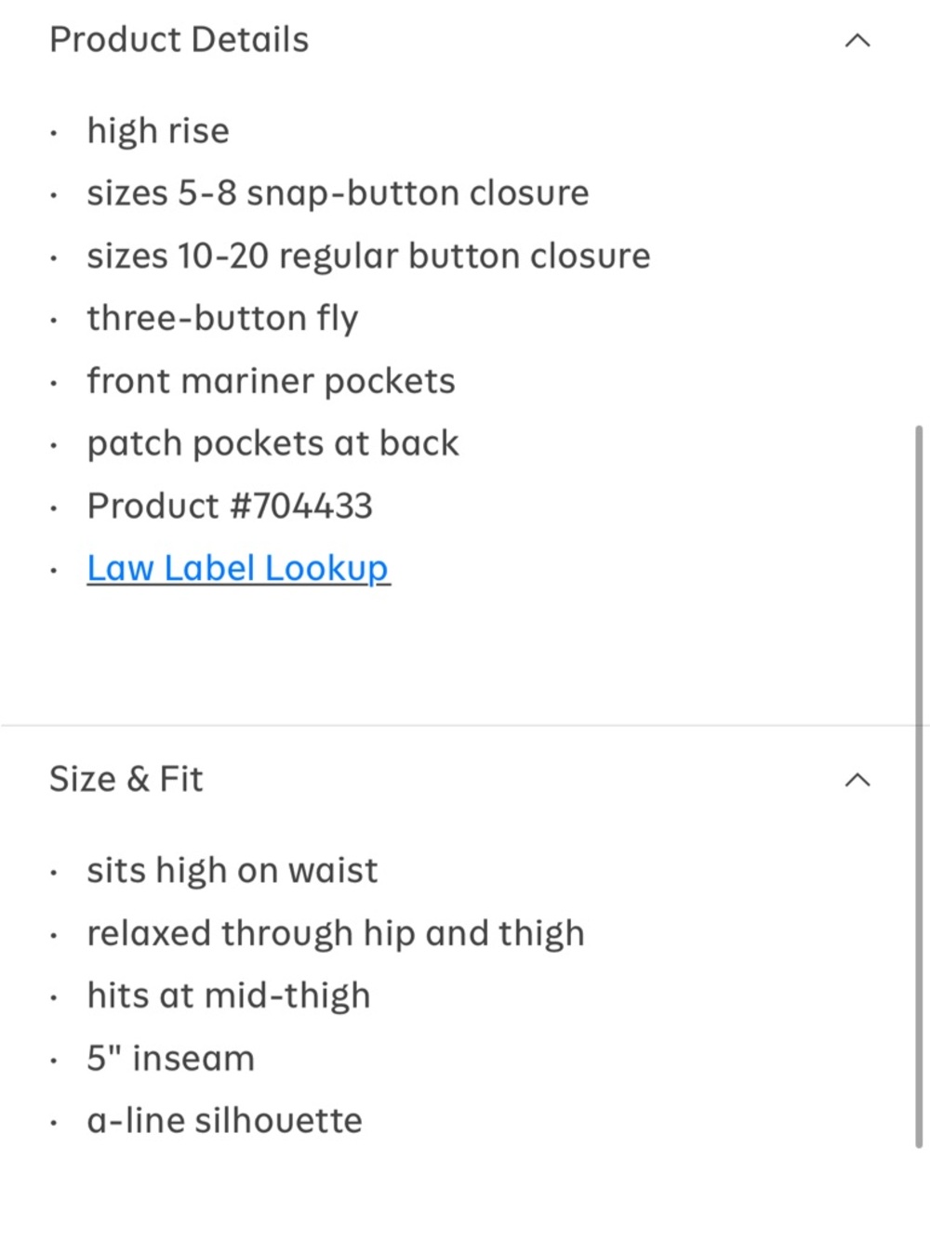This screenshot has width=930, height=1239.
Task: Click the bullet dot beside 'high rise'
Action: 55,133
